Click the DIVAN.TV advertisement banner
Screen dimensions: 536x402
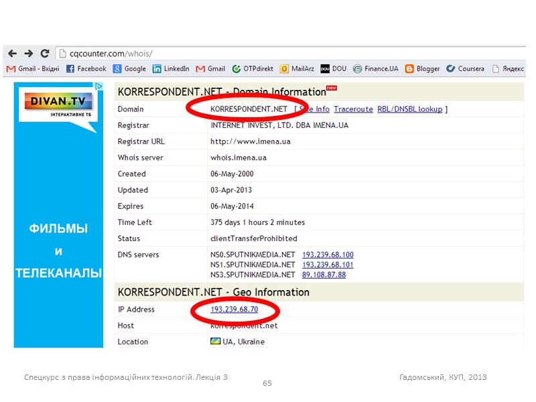[58, 214]
